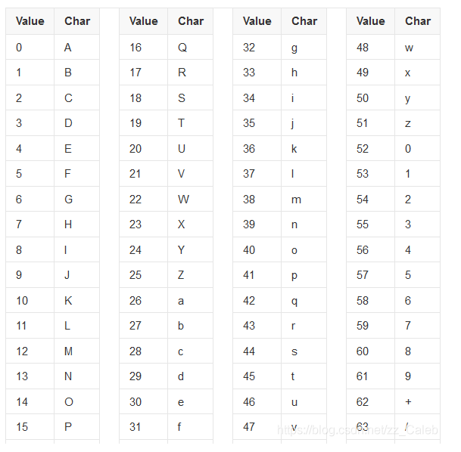
Task: Click the first table's Value header
Action: (x=30, y=21)
